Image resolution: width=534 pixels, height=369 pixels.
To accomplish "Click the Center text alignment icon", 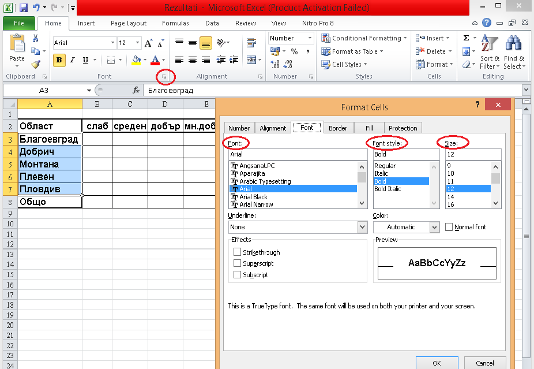I will (192, 60).
